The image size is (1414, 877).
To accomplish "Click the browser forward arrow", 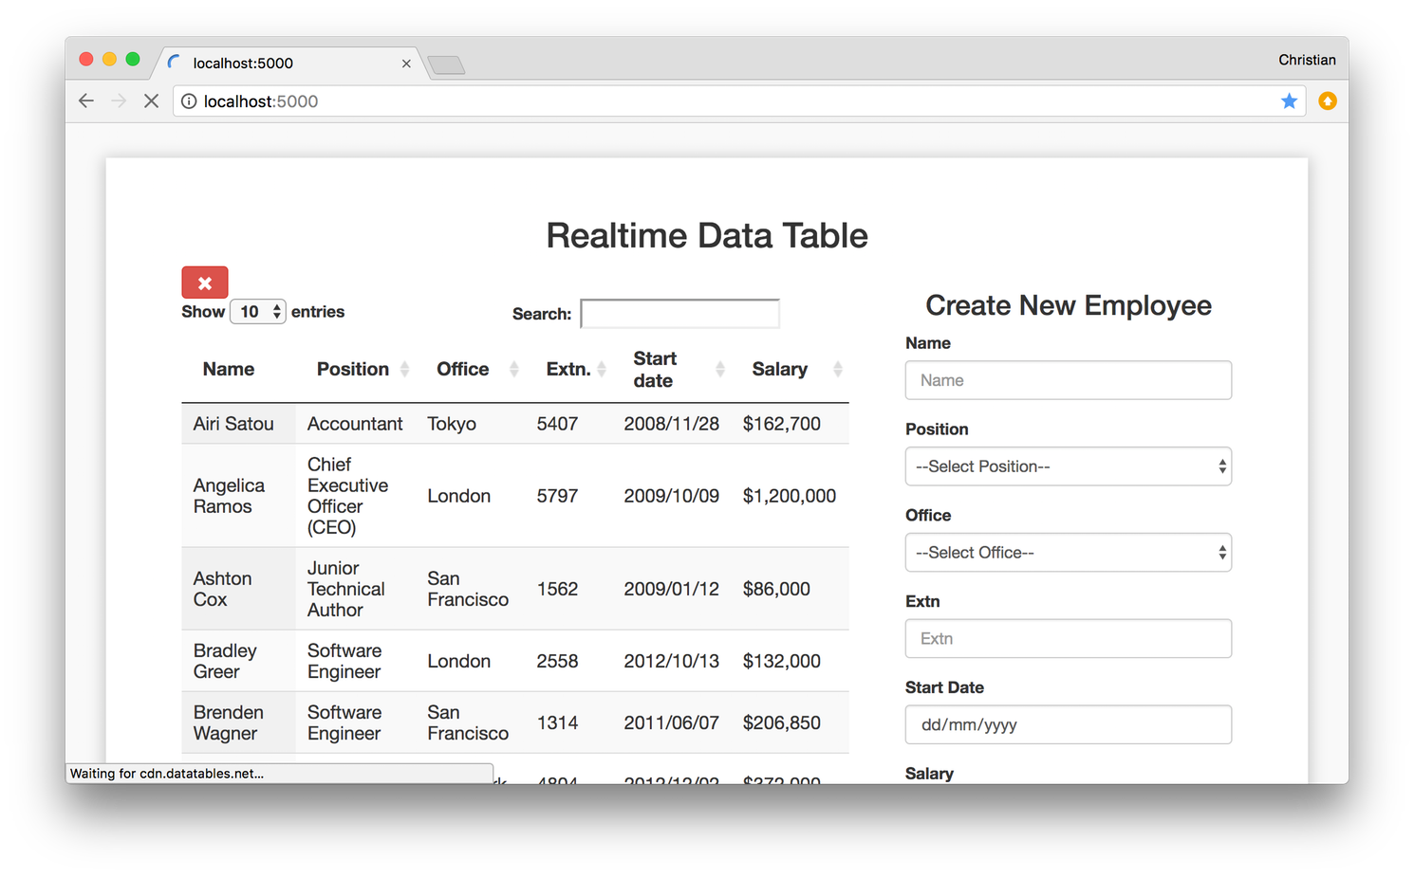I will (x=119, y=100).
